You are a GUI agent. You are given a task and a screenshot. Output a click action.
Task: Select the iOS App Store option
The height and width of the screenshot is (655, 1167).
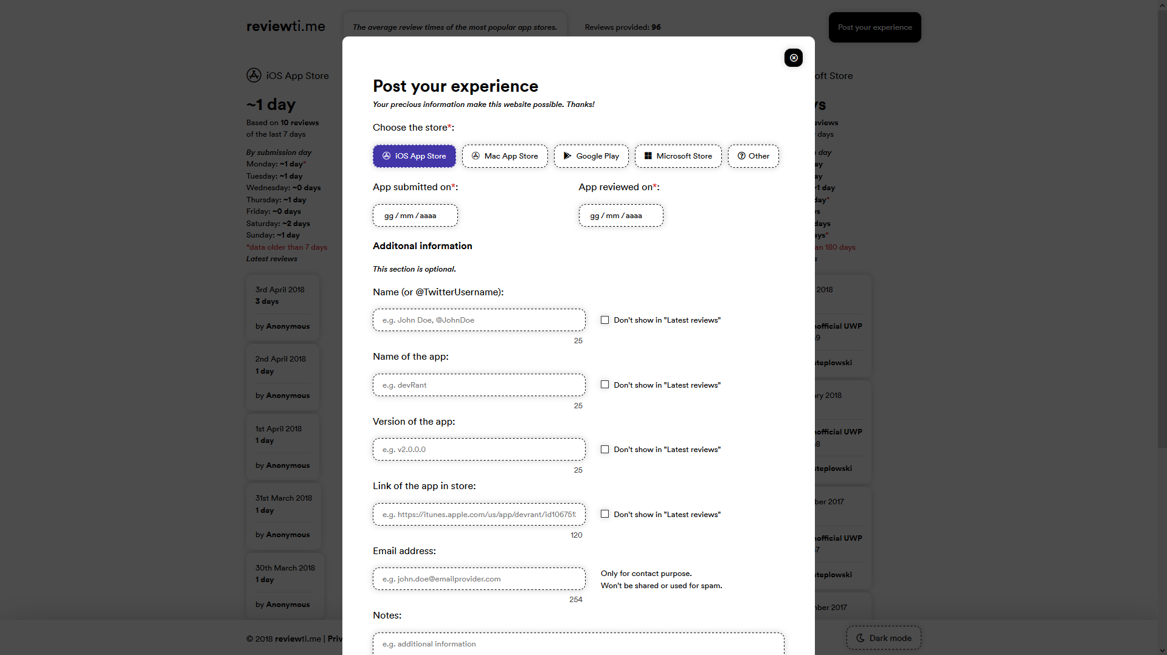pyautogui.click(x=414, y=156)
